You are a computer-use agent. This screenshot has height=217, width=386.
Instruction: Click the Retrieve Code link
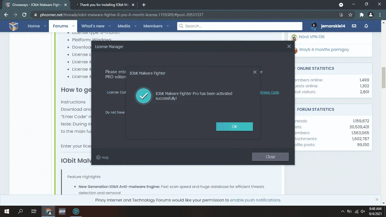269,92
